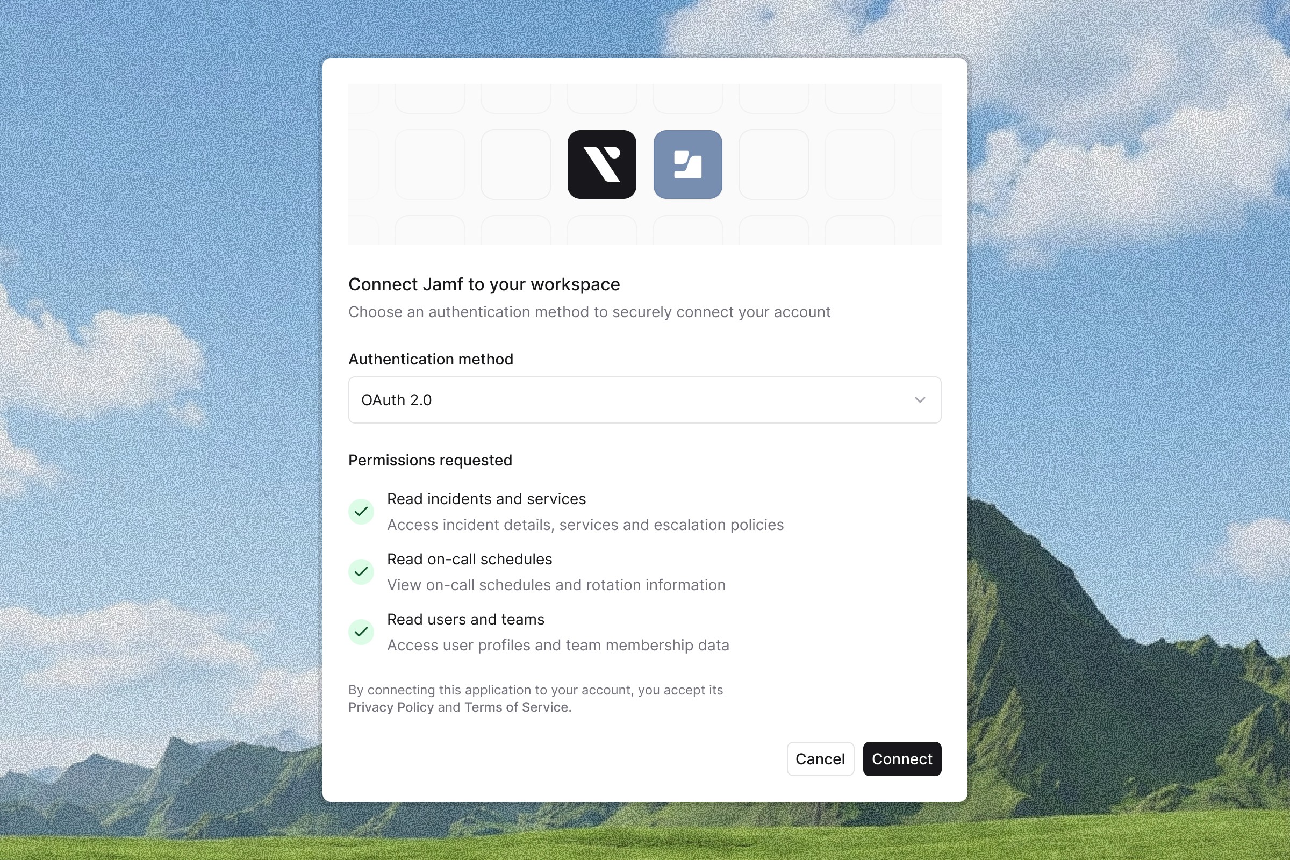
Task: Open the Authentication method dropdown
Action: click(645, 400)
